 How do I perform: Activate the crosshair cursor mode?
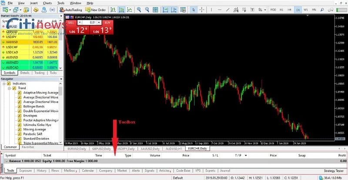click(202, 10)
